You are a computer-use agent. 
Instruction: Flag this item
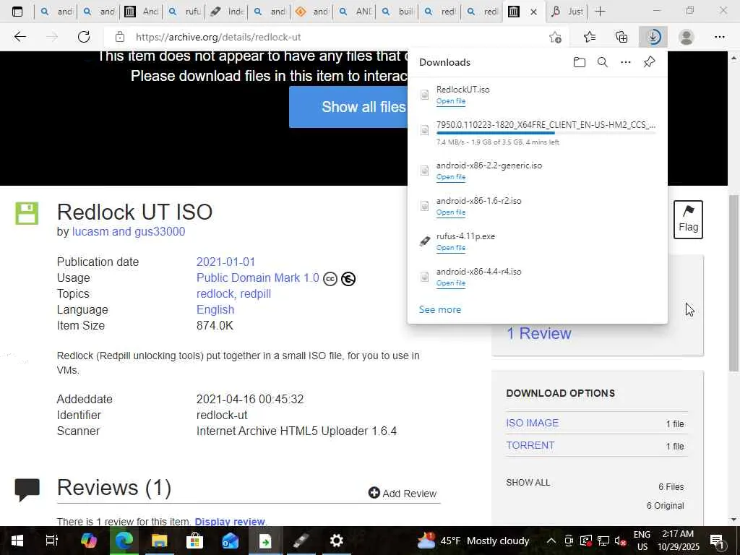point(688,220)
